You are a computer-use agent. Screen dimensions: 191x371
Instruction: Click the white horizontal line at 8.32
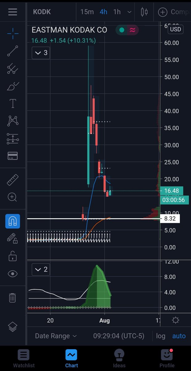pos(93,219)
